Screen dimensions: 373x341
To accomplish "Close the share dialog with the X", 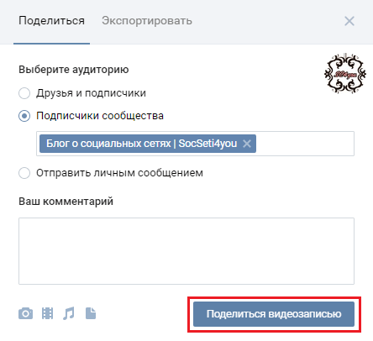I will 349,21.
